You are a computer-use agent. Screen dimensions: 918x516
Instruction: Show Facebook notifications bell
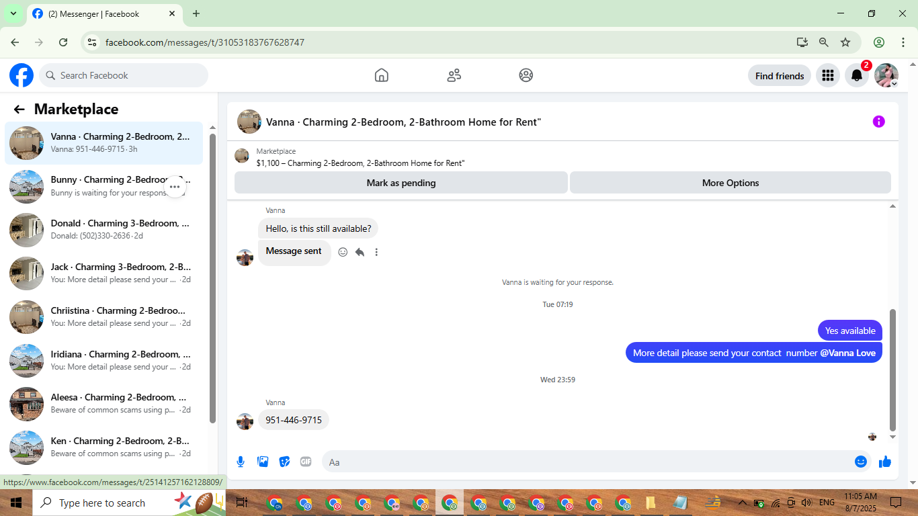(x=857, y=76)
